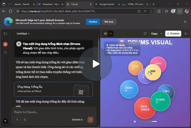Adjust the drum volume slider
Screen dimensions: 191x128
(148, 122)
